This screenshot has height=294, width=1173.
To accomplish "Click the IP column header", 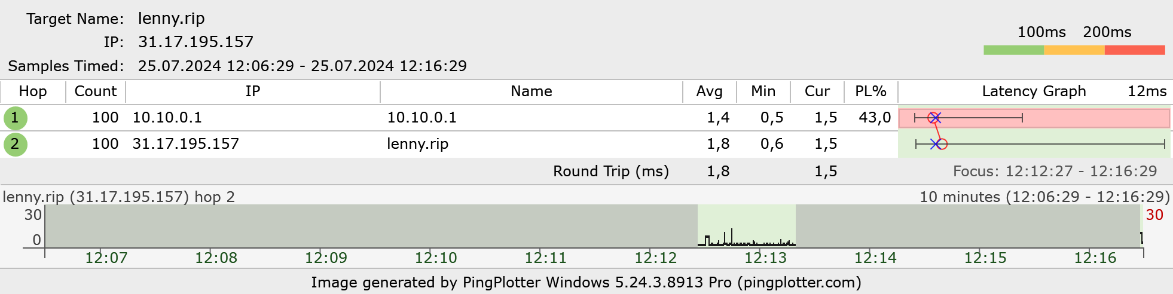I will tap(253, 91).
